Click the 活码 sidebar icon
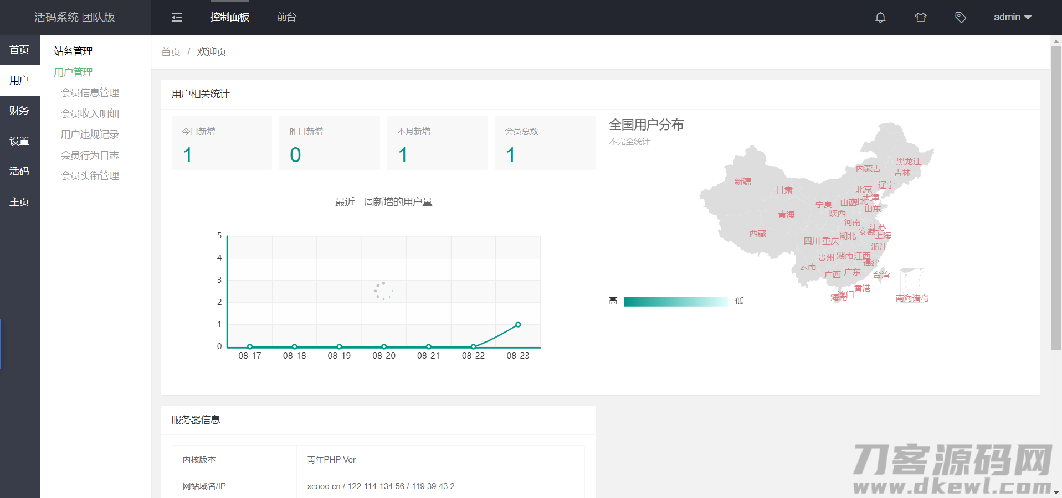This screenshot has height=498, width=1062. coord(19,171)
